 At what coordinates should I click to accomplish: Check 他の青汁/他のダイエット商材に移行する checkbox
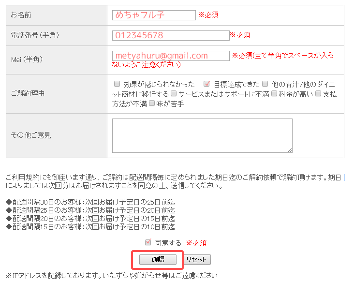pos(265,84)
